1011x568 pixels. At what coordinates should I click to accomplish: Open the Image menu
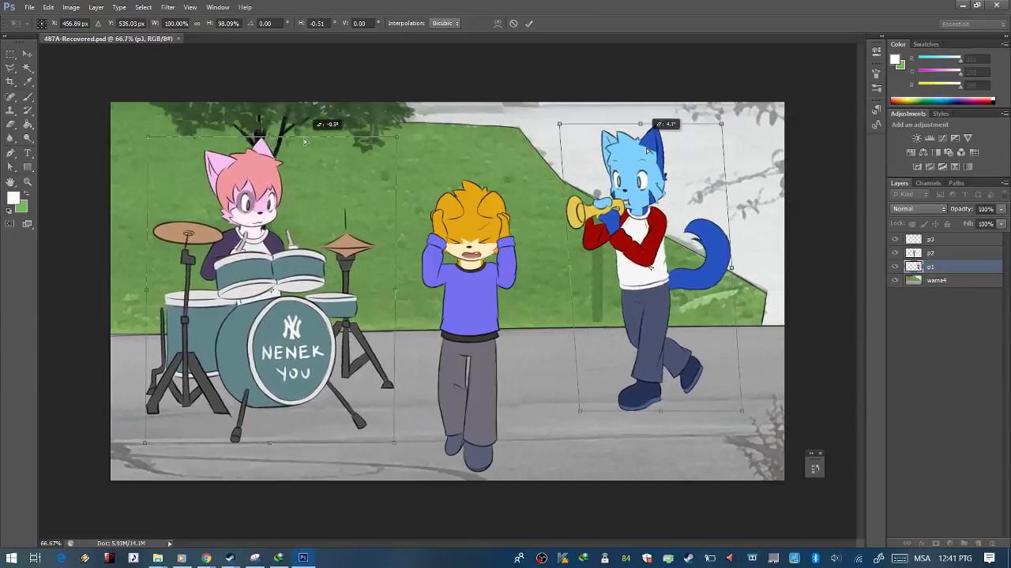coord(71,7)
